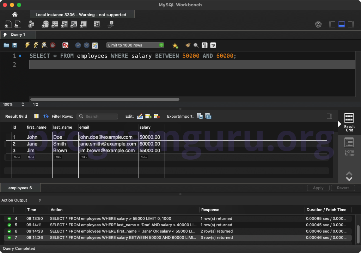
Task: Execute the whole script lightning icon
Action: click(x=27, y=45)
